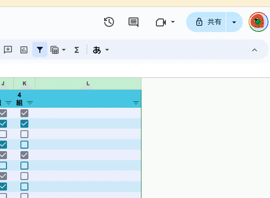This screenshot has width=270, height=198.
Task: Toggle sixth row checkbox in column J
Action: (x=3, y=166)
